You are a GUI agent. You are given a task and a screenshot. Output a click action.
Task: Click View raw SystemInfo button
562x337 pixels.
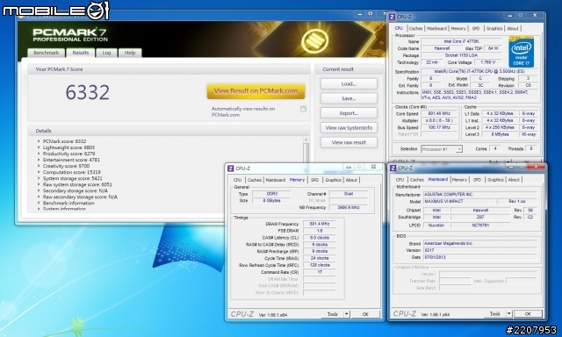point(349,128)
